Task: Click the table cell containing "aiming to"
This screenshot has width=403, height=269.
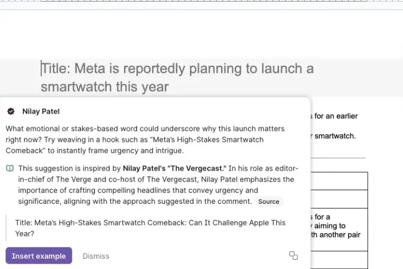Action: click(339, 230)
